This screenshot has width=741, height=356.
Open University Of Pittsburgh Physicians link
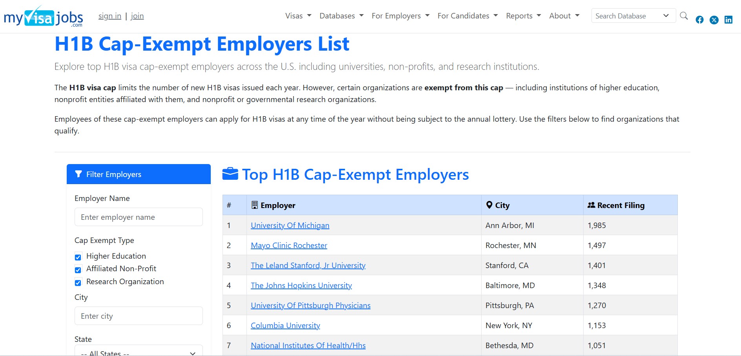pyautogui.click(x=310, y=305)
